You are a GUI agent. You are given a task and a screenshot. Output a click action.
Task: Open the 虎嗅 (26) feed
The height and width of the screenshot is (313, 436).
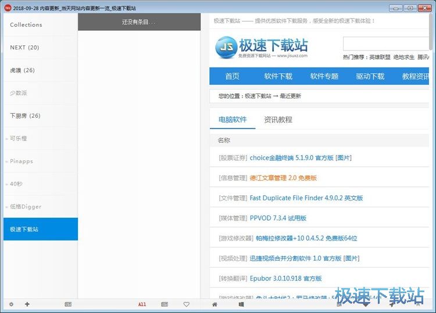tap(41, 70)
